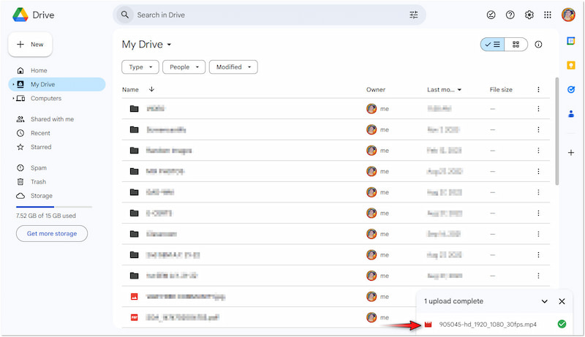
Task: Click the Get more storage button
Action: pos(52,233)
